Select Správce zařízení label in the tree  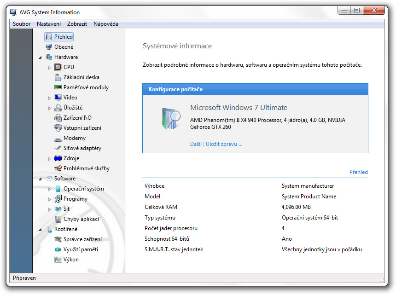(82, 239)
